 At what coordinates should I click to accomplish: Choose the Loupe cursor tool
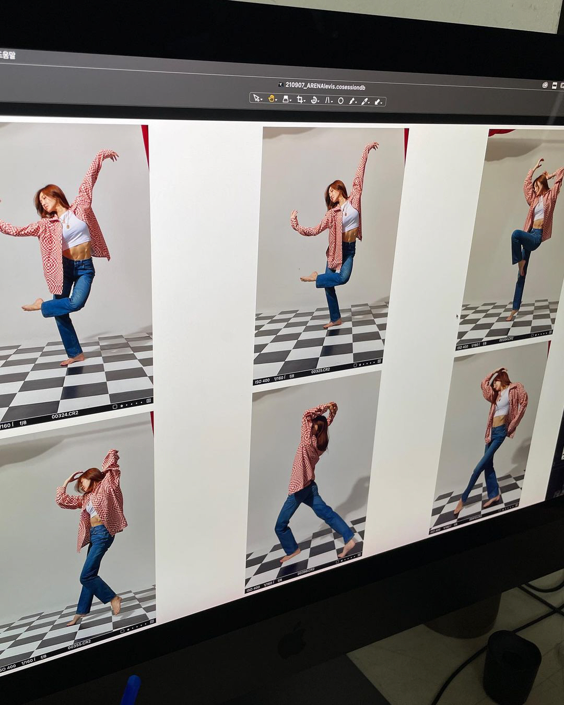coord(286,99)
